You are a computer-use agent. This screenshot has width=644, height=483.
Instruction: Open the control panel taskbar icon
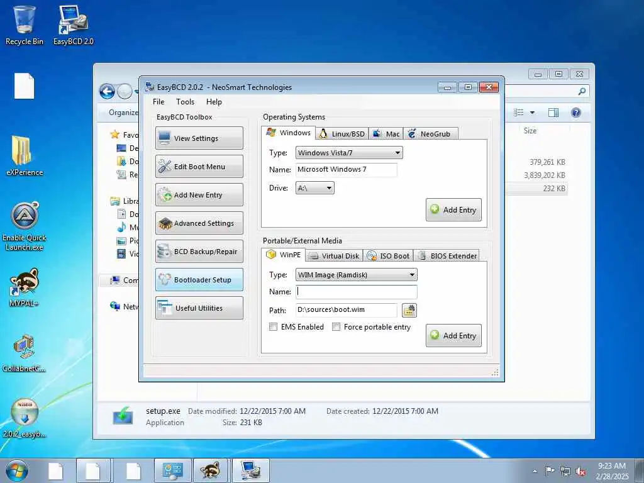[171, 470]
